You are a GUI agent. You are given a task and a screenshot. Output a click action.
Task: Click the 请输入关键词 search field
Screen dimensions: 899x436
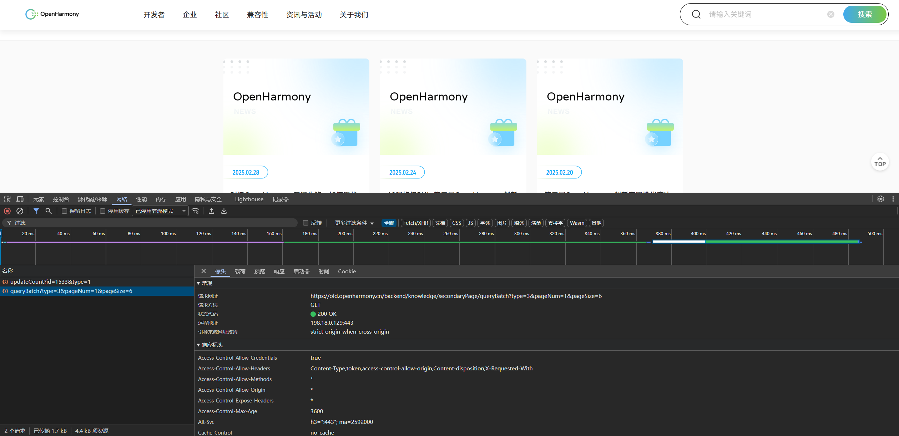(764, 14)
